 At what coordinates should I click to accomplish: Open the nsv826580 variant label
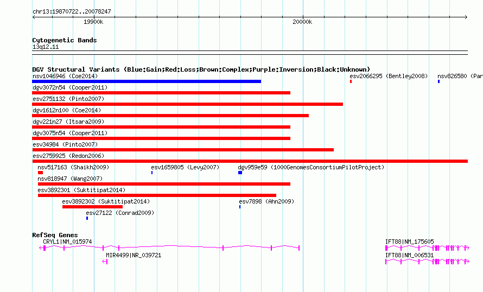460,76
